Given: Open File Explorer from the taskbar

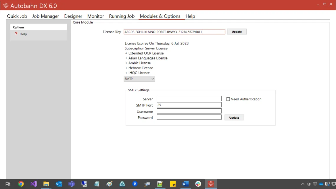Looking at the screenshot, I should click(46, 184).
